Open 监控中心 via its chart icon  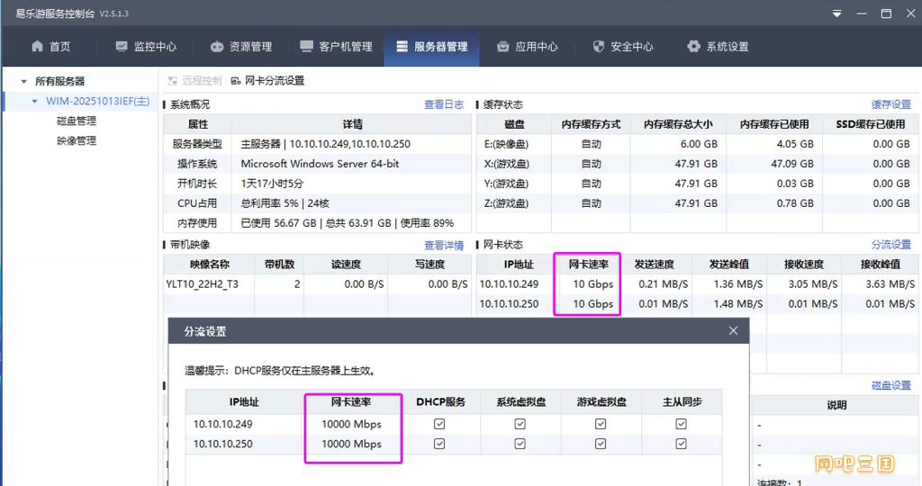[x=122, y=47]
